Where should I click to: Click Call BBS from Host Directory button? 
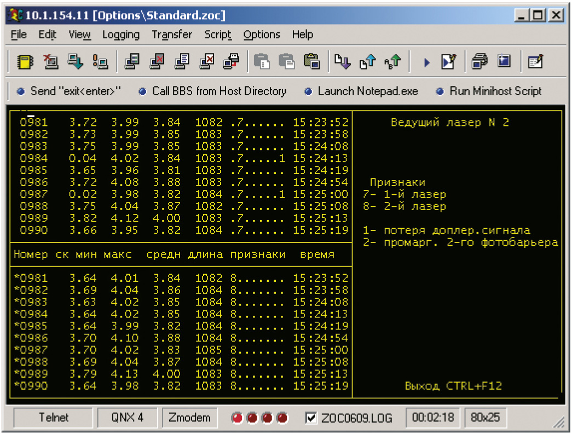pos(212,91)
